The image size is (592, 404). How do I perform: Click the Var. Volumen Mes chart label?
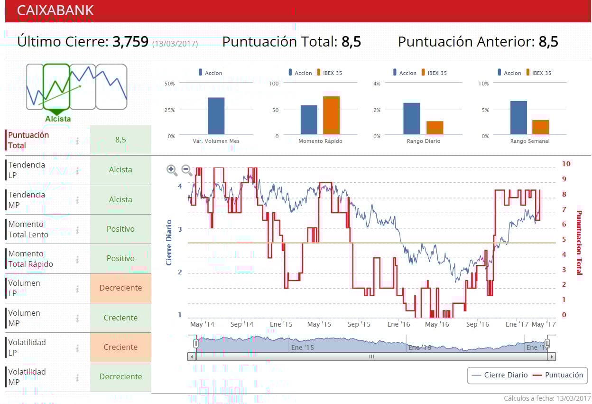216,141
